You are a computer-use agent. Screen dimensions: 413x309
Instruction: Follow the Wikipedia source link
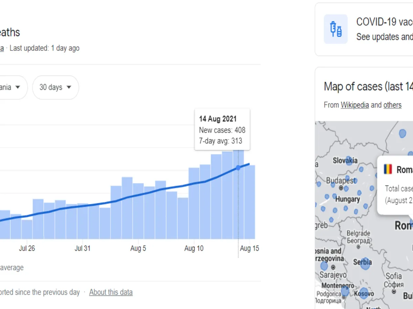point(354,105)
